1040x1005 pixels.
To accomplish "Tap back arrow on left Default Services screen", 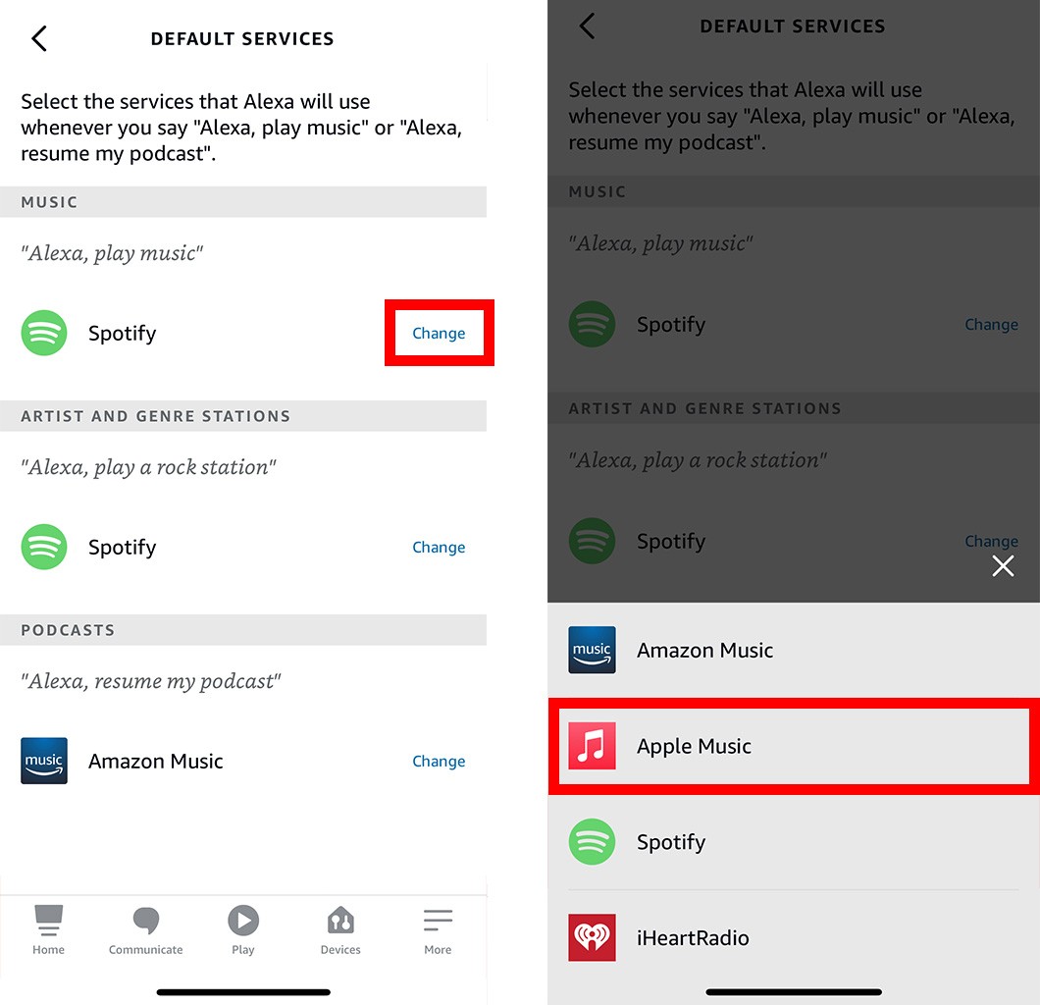I will coord(39,38).
